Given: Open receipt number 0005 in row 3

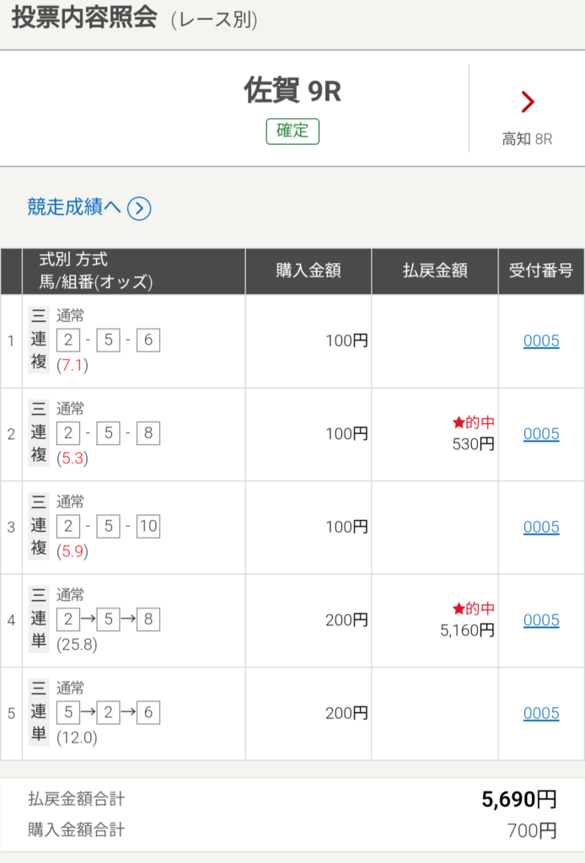Looking at the screenshot, I should click(x=541, y=528).
